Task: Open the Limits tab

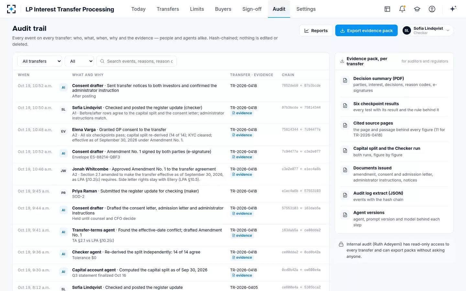Action: pyautogui.click(x=197, y=9)
